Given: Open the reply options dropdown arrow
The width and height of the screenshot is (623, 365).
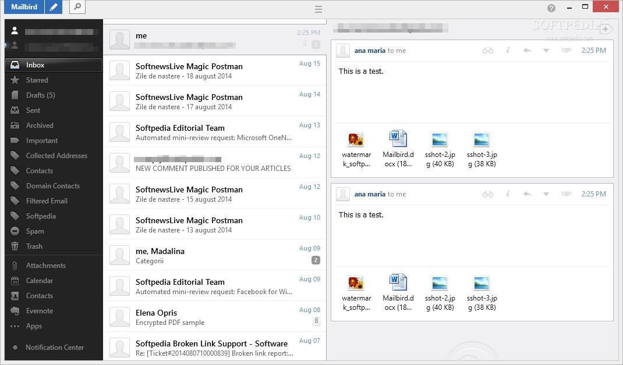Looking at the screenshot, I should 546,51.
